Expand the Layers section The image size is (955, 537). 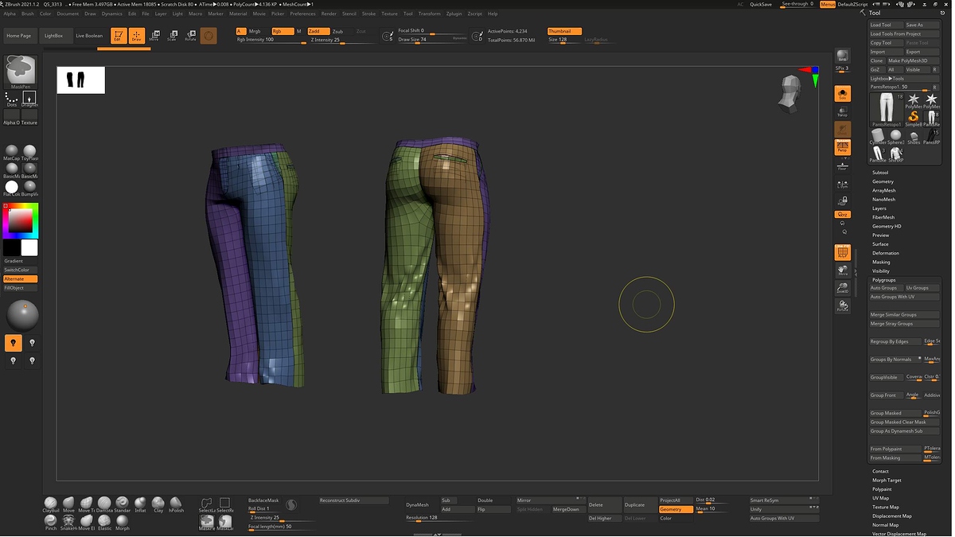(879, 208)
